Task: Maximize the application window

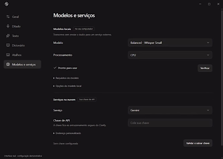Action: click(x=209, y=4)
